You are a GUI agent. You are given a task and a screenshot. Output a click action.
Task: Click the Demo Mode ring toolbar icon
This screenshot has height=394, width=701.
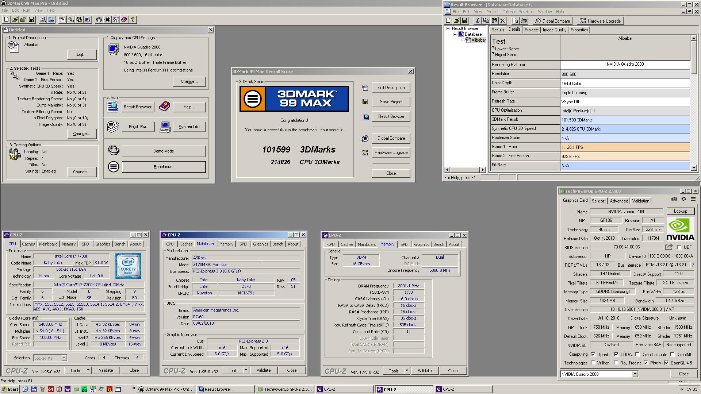99,20
